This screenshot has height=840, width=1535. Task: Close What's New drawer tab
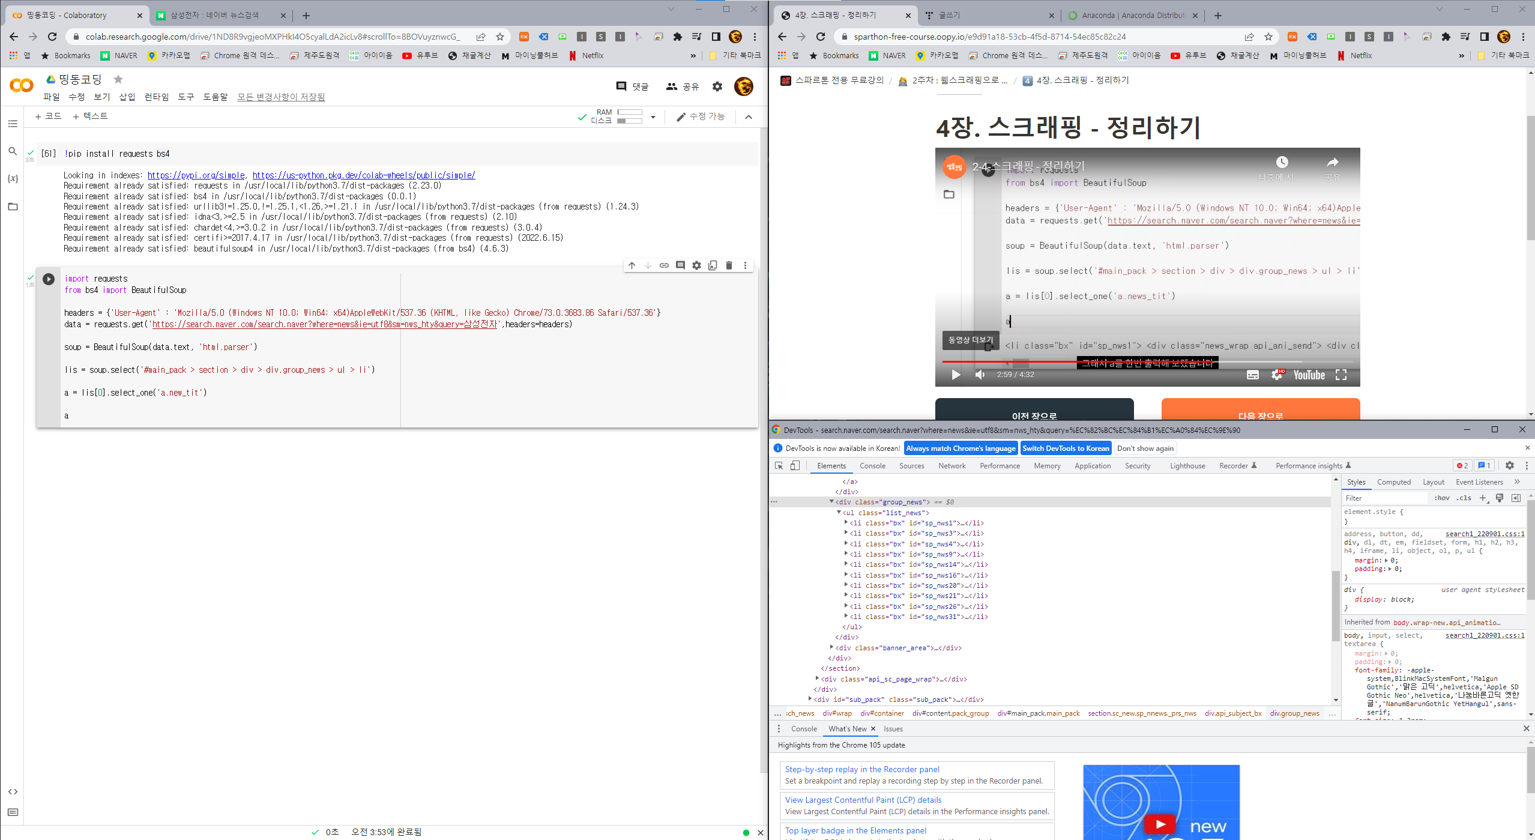(x=873, y=729)
